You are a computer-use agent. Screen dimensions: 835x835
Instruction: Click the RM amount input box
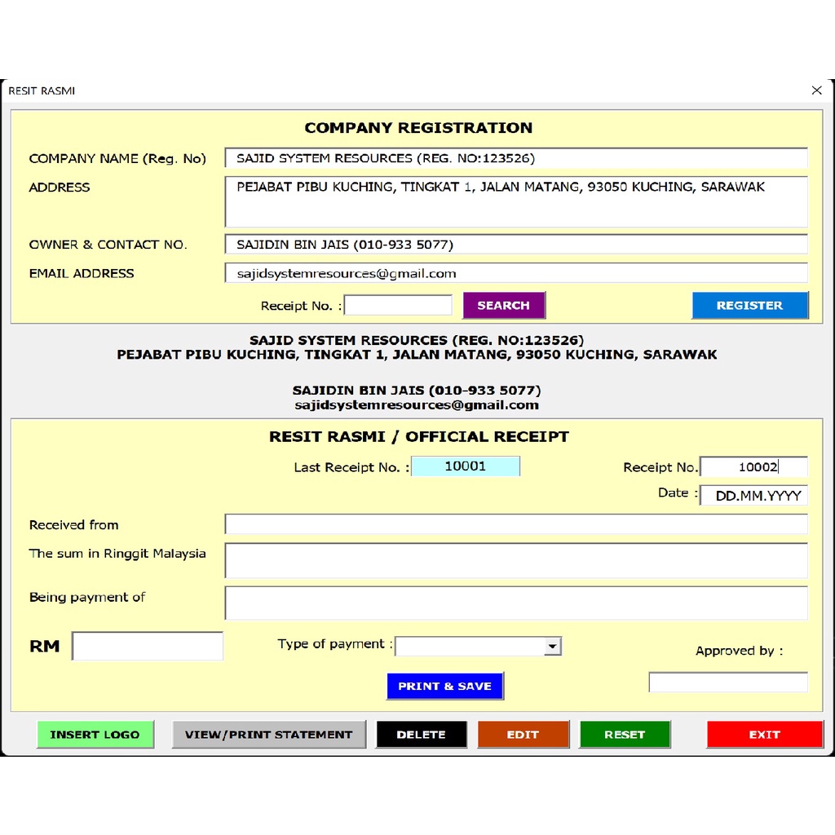point(148,646)
